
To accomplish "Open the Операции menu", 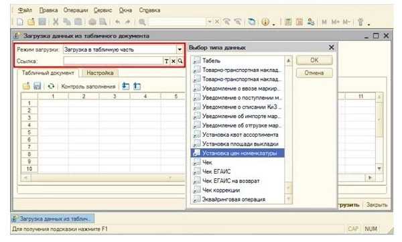I will tap(75, 10).
